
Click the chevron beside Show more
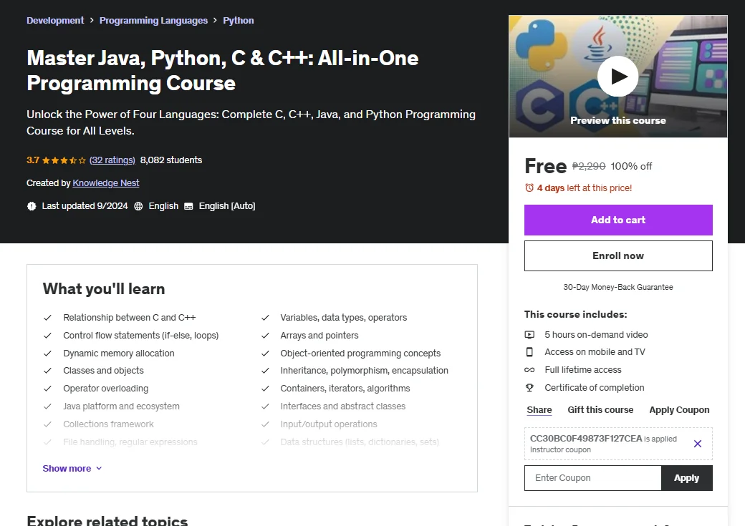coord(99,469)
